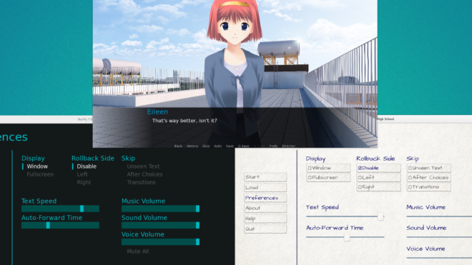Enable After Choices skip in dark window

coord(144,174)
